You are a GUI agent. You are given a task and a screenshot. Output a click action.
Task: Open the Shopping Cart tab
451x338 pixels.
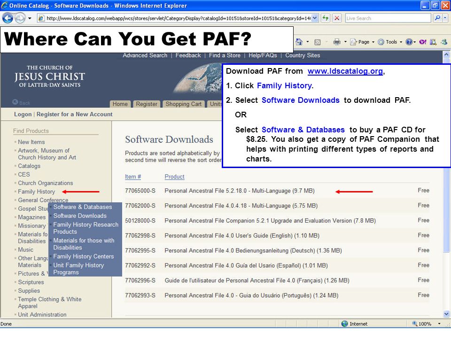click(x=184, y=104)
